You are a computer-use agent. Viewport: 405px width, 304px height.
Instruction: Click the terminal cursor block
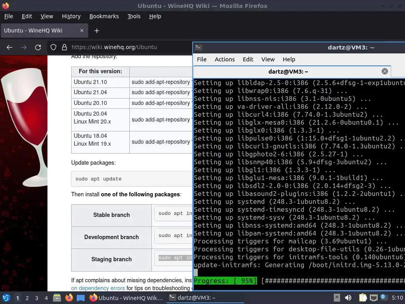tap(196, 273)
